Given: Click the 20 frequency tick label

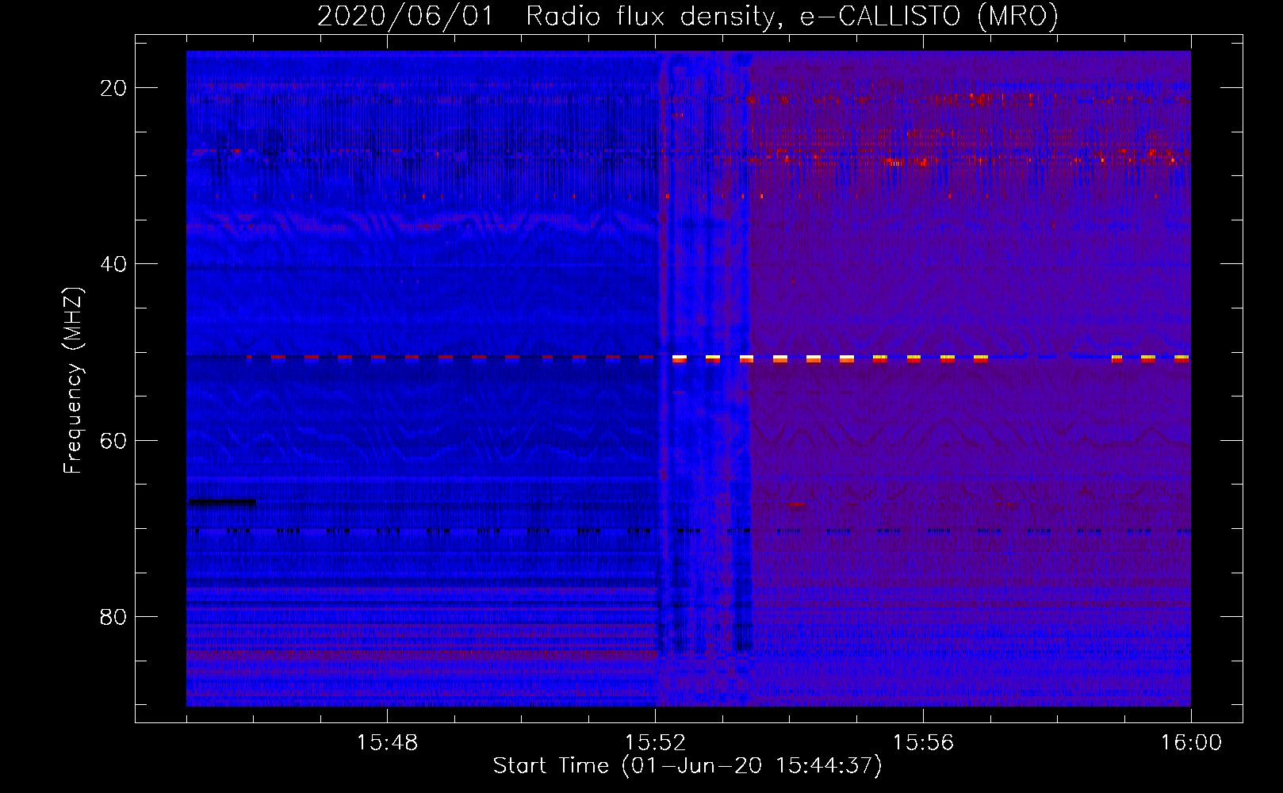Looking at the screenshot, I should (113, 88).
